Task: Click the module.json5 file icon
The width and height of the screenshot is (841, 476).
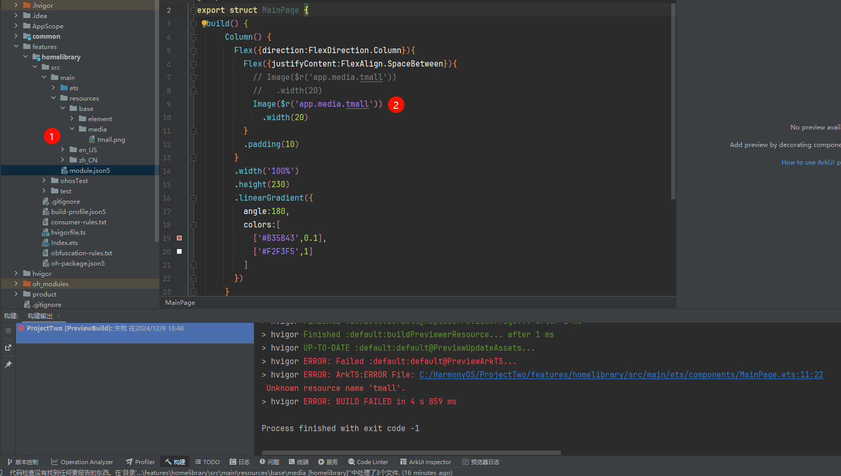Action: click(x=64, y=171)
